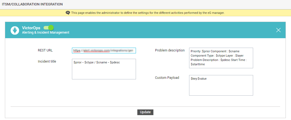Click inside the Custom Payload text area
291x120 pixels.
tap(221, 85)
